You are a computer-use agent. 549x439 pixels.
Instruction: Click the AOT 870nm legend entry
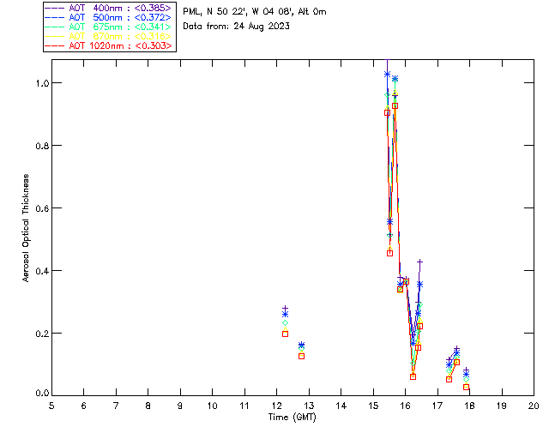tap(108, 36)
